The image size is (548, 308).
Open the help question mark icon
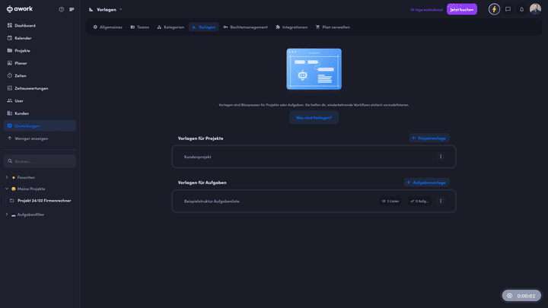(x=62, y=9)
